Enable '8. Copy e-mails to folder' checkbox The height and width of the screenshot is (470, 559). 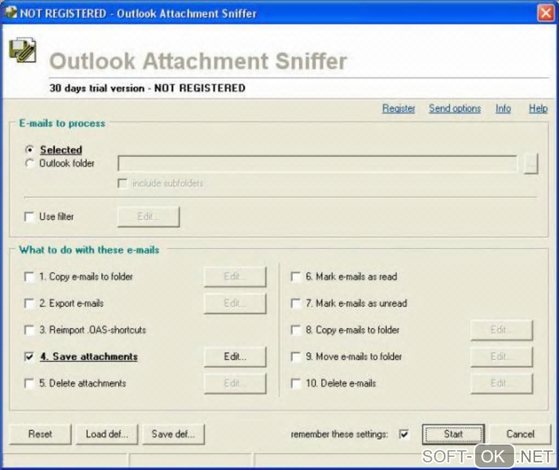(295, 330)
